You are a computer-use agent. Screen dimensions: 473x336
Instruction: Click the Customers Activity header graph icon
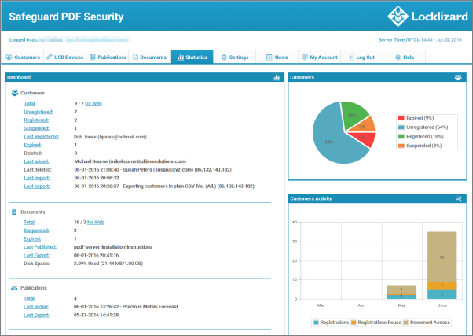(x=459, y=199)
